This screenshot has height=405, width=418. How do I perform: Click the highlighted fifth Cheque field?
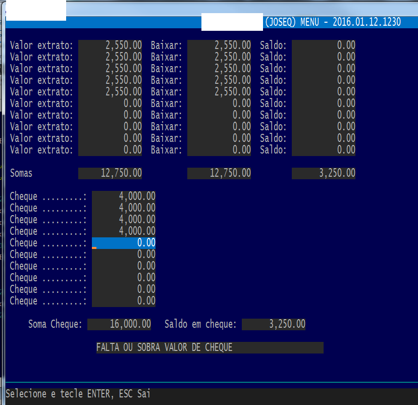pos(124,243)
